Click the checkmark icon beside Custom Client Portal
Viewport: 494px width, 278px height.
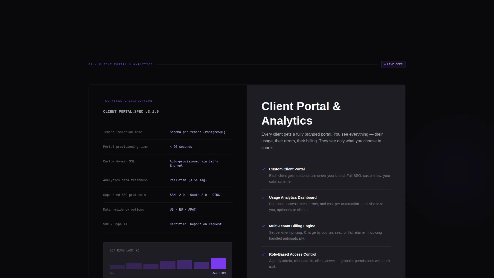[x=263, y=169]
